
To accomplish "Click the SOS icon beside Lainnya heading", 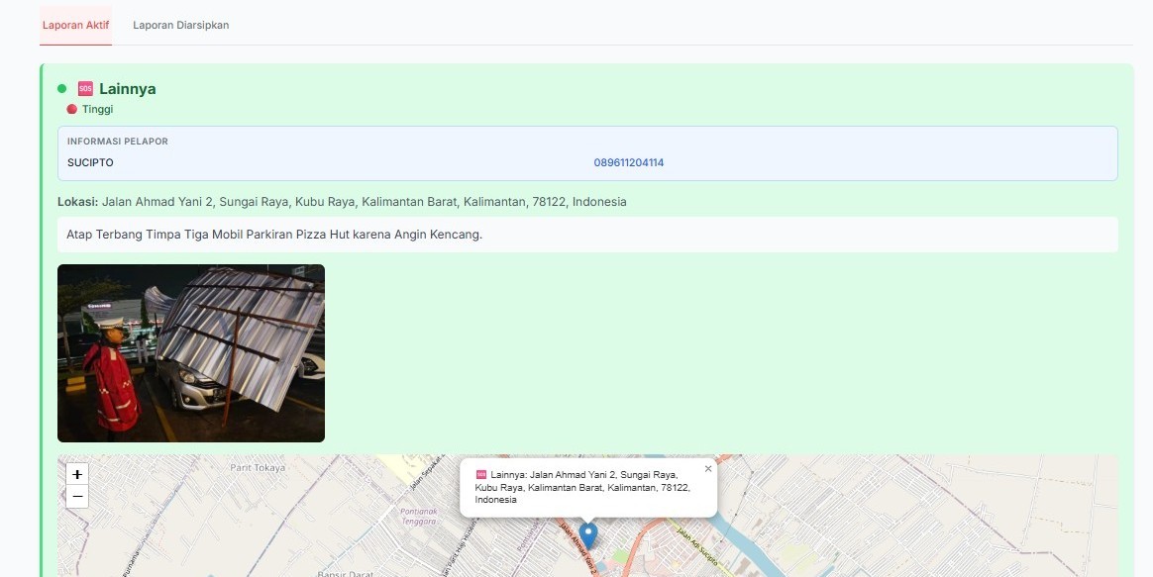I will click(x=84, y=89).
